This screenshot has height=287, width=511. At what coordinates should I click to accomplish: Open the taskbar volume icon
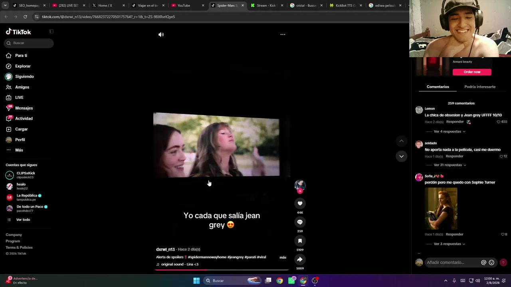tap(477, 281)
